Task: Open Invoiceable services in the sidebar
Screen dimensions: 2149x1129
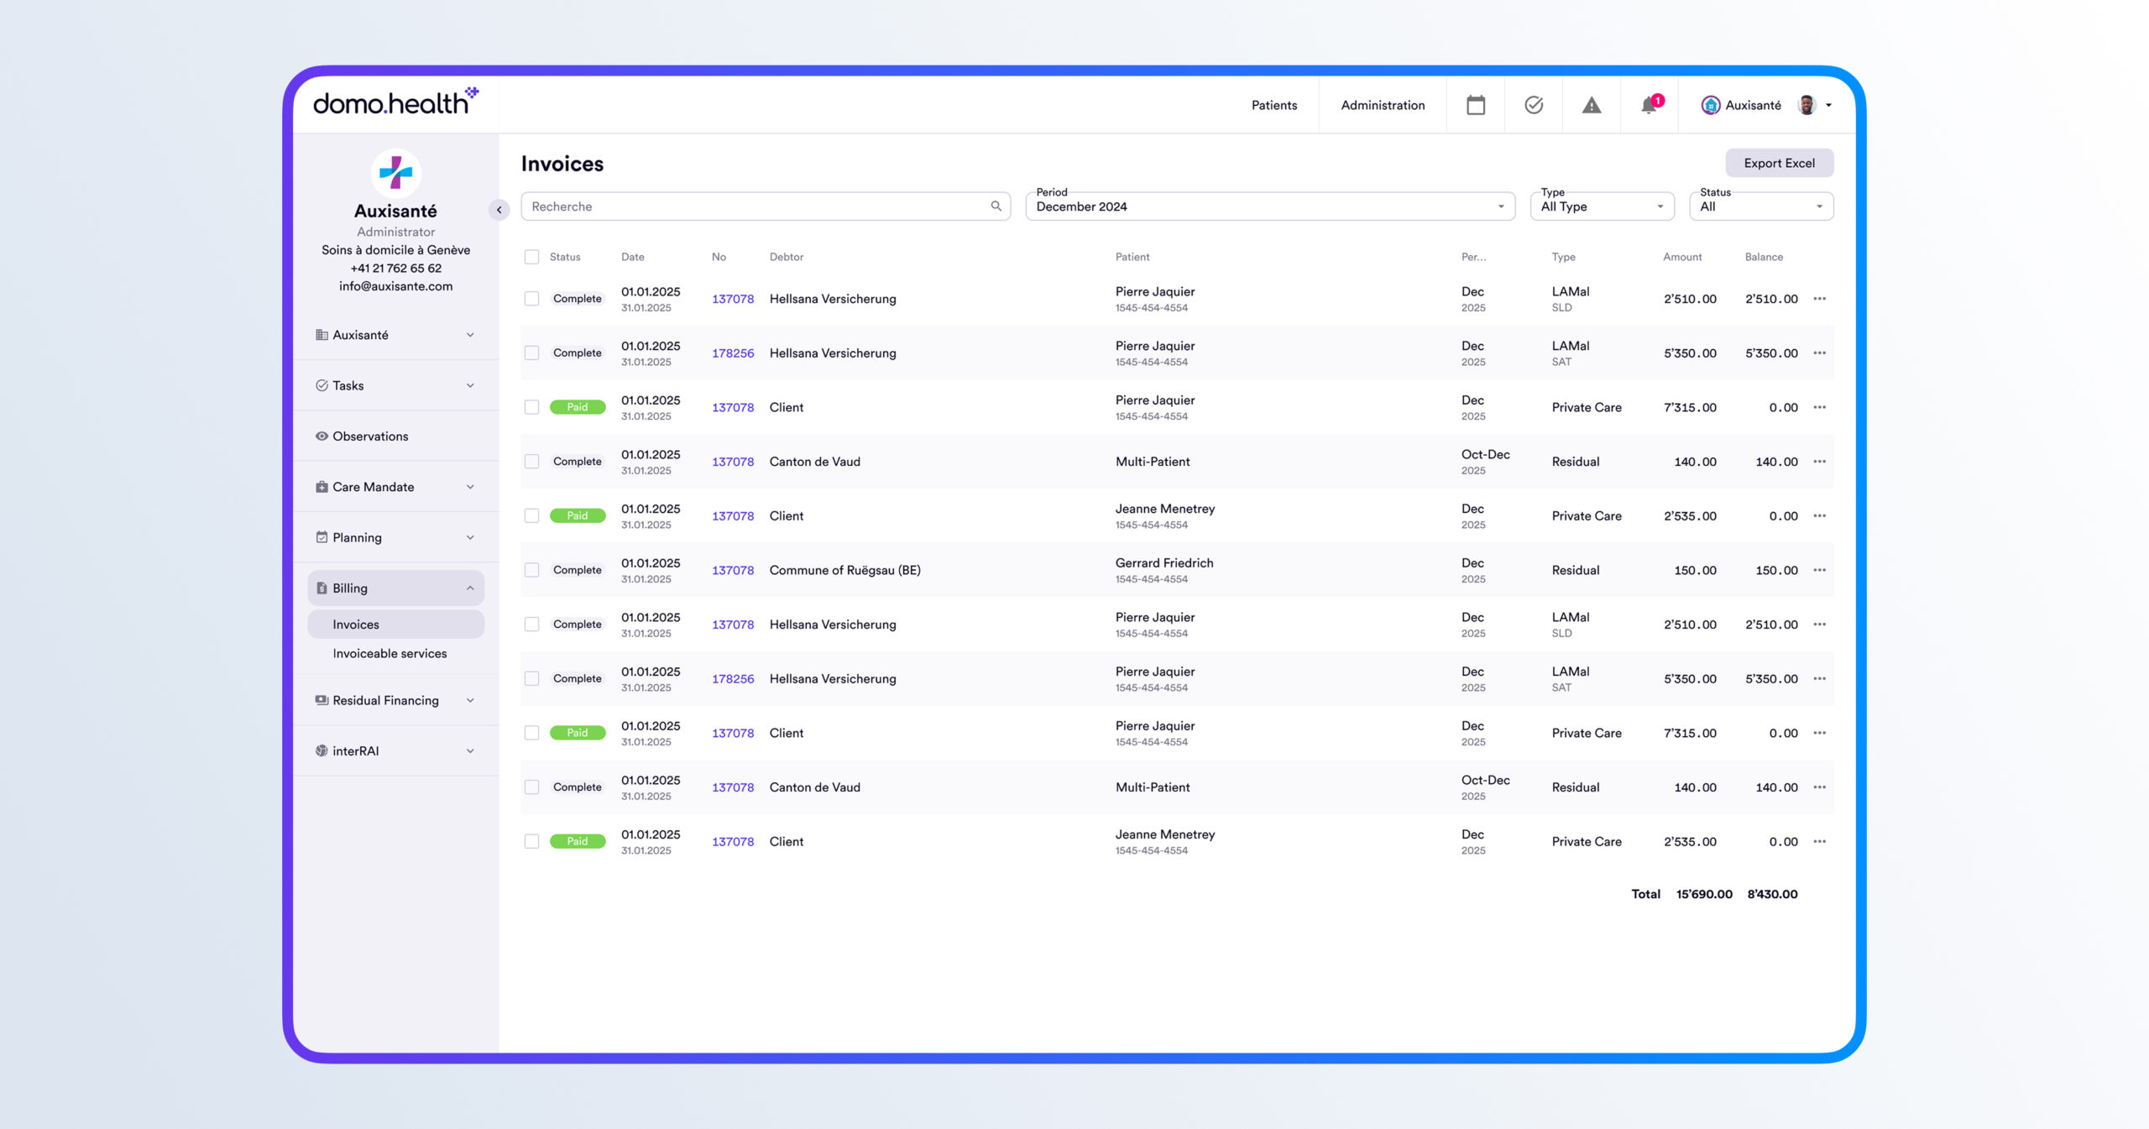Action: coord(390,653)
